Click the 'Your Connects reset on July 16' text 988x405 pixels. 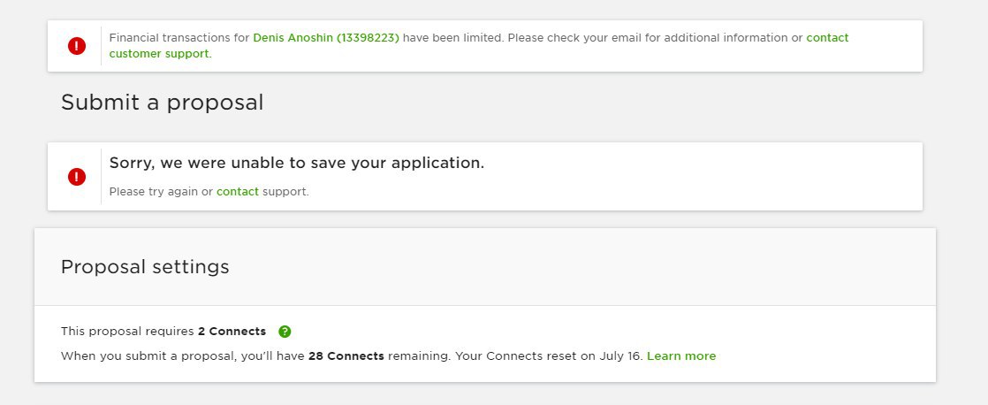pos(549,355)
